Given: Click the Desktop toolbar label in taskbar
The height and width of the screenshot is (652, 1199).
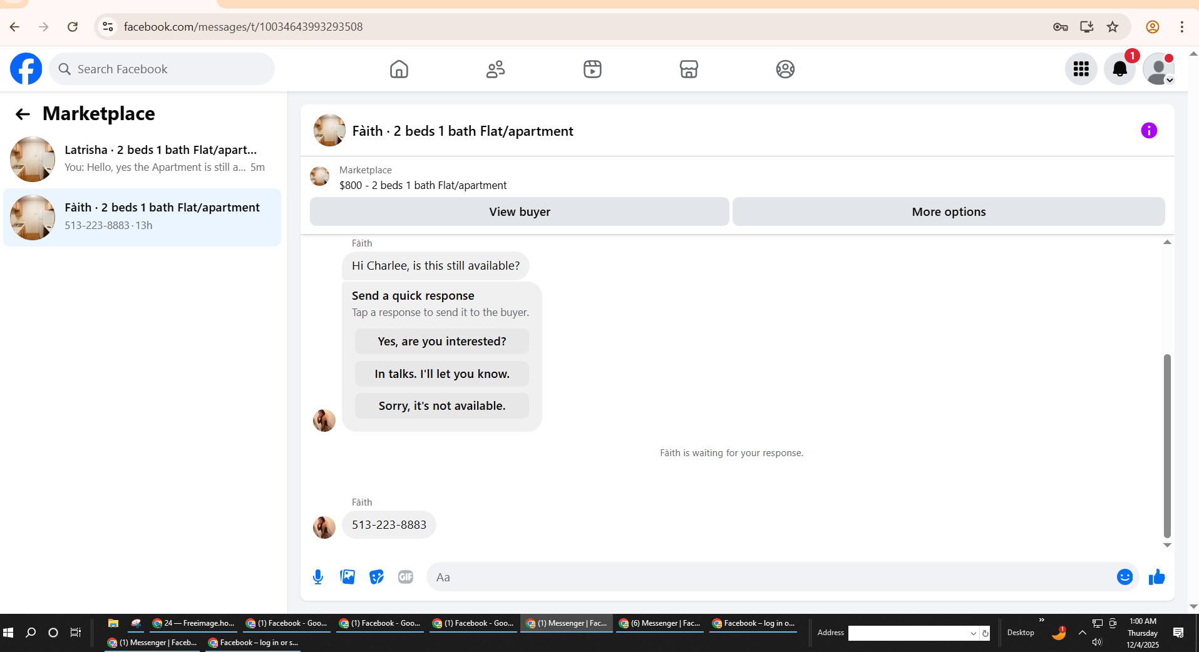Looking at the screenshot, I should pyautogui.click(x=1021, y=633).
